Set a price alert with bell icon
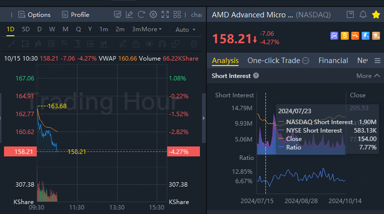This screenshot has height=214, width=384. point(363,14)
